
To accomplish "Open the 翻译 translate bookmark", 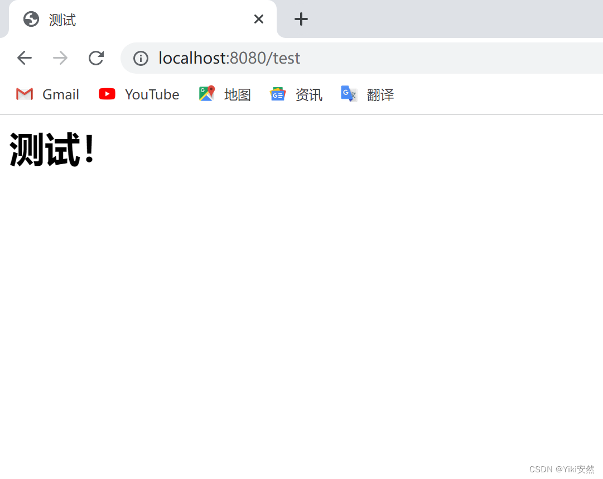I will click(368, 94).
